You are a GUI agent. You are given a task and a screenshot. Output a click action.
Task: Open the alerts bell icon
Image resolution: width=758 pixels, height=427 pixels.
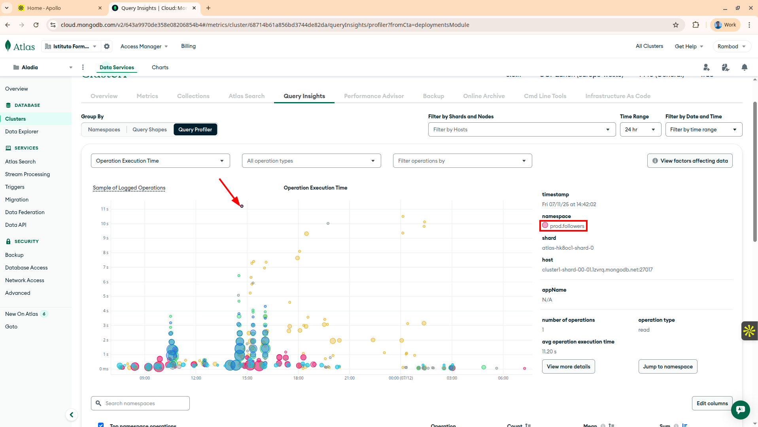pos(745,67)
